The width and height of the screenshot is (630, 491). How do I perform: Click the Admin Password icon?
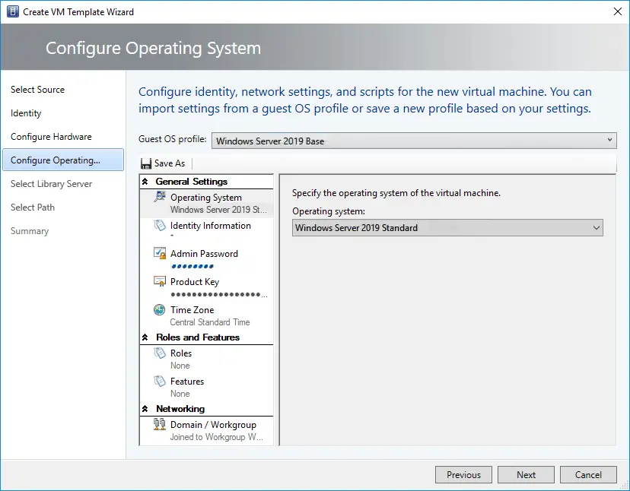click(160, 253)
